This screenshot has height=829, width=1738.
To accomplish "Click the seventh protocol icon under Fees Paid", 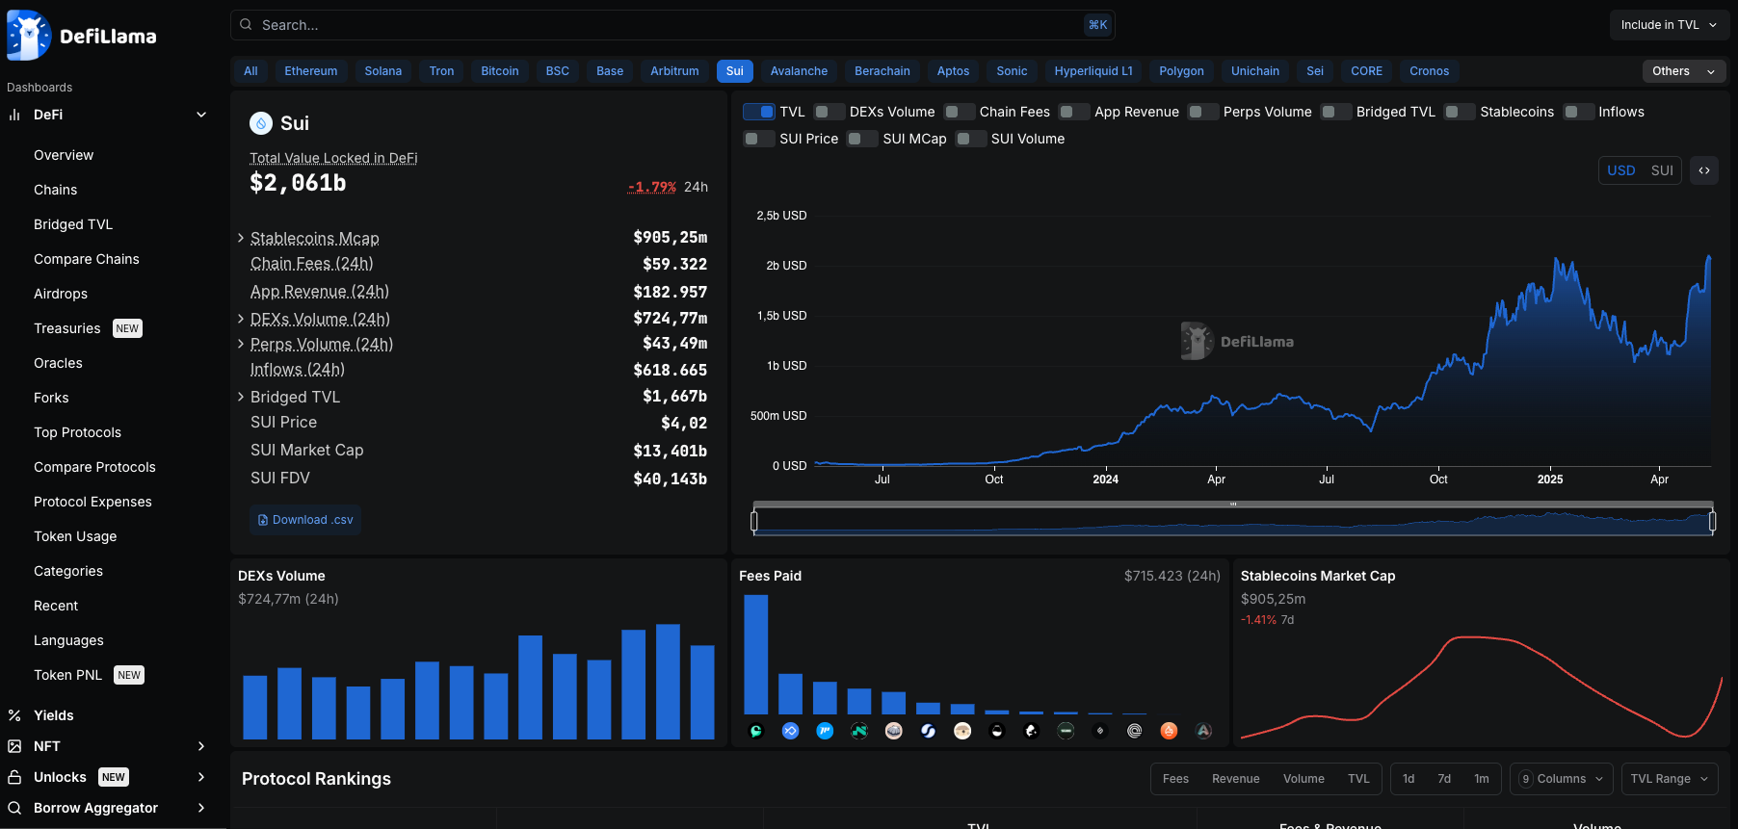I will pos(962,731).
